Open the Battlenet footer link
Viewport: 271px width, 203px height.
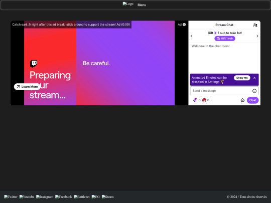(x=82, y=197)
